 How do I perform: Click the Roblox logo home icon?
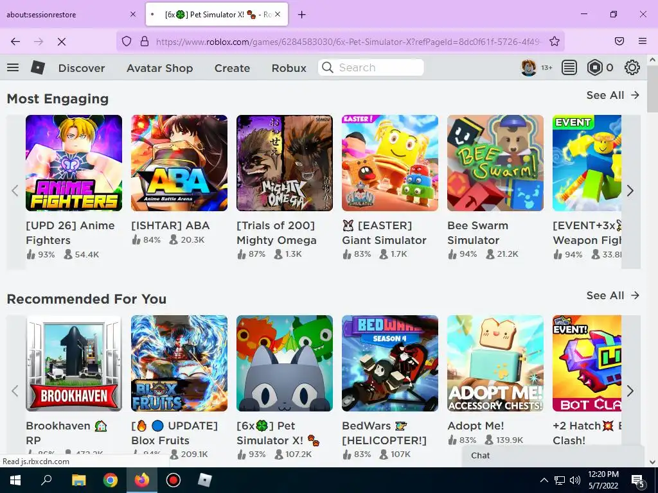pyautogui.click(x=38, y=67)
